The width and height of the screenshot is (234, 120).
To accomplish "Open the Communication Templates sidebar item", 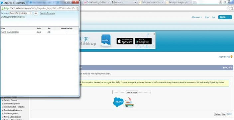I will (x=14, y=107).
